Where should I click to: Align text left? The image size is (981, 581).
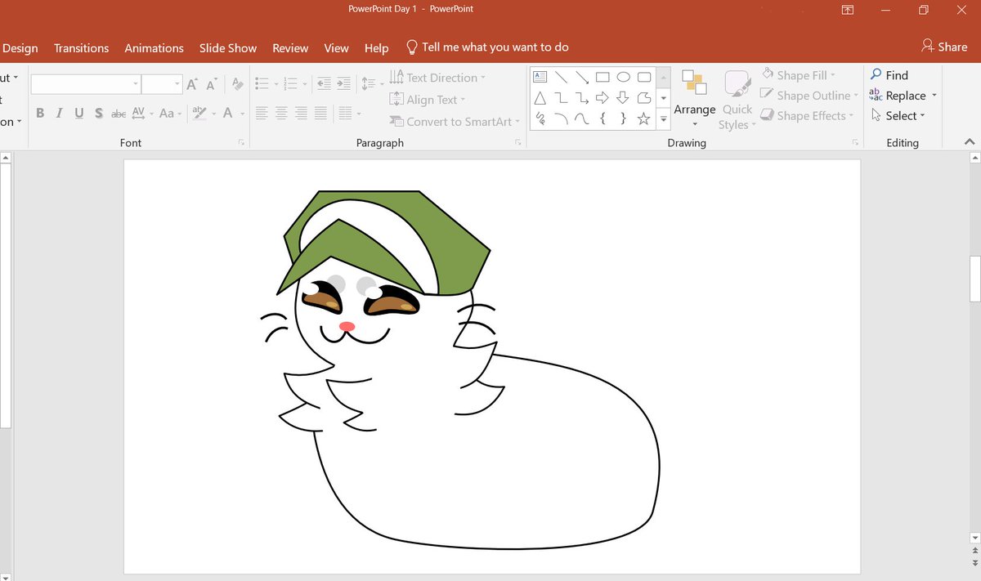262,114
